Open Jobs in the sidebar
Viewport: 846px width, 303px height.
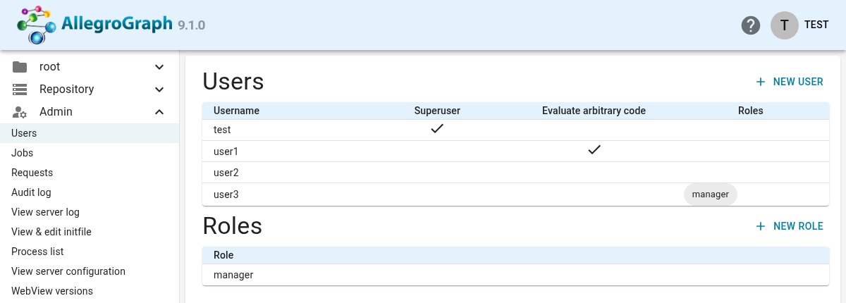point(90,153)
